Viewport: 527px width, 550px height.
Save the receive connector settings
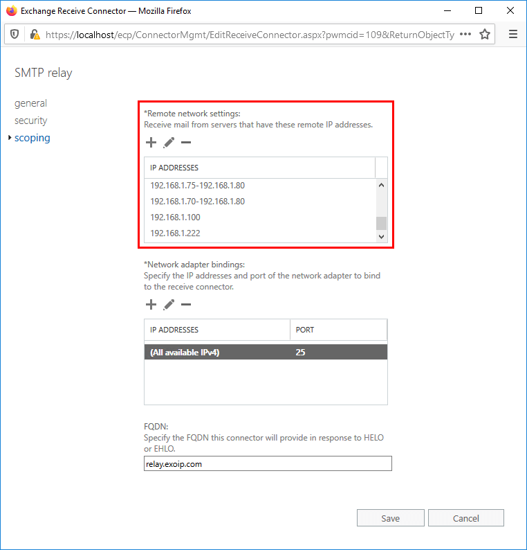(391, 518)
